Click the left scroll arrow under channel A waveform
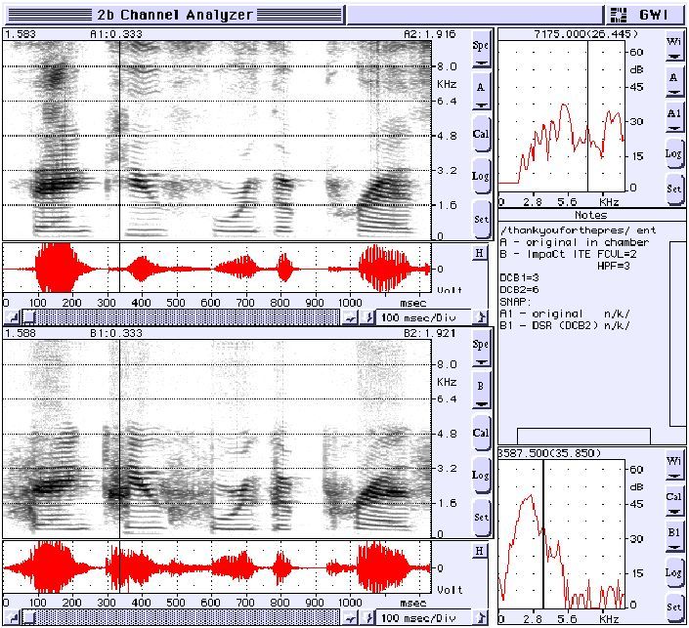 click(13, 317)
